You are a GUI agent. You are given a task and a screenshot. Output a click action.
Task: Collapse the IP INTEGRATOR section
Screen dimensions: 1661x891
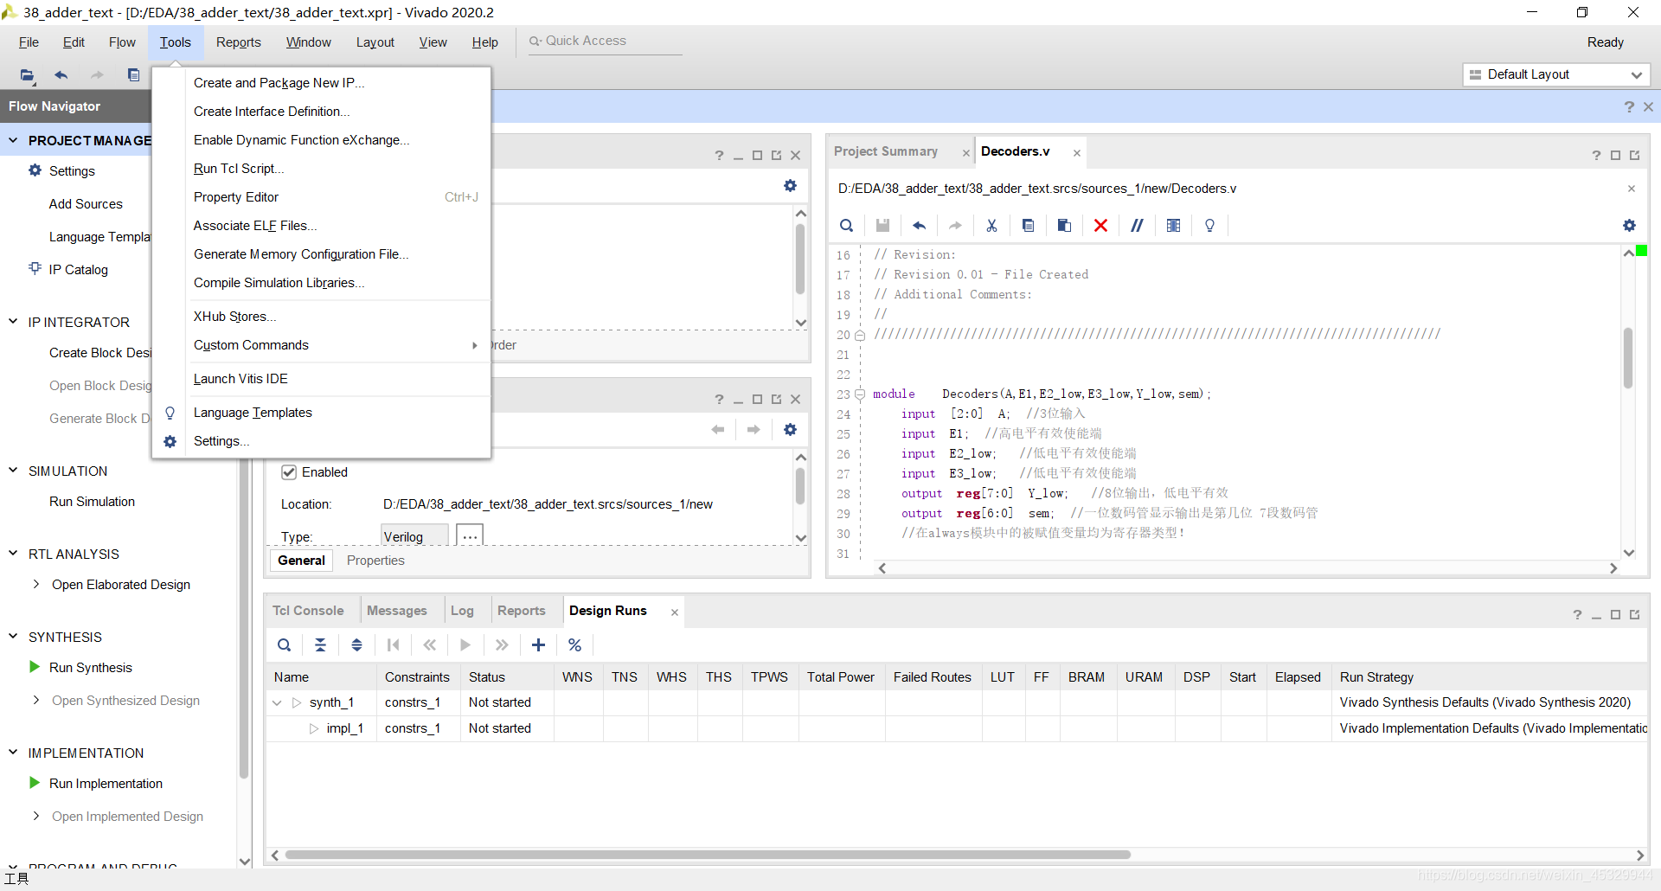pyautogui.click(x=13, y=322)
